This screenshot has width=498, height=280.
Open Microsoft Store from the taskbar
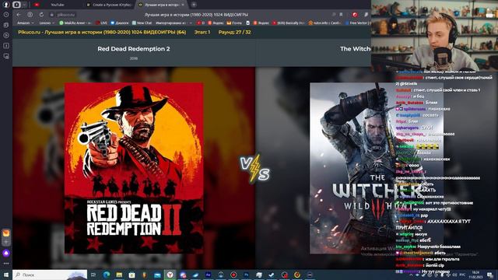tap(132, 275)
